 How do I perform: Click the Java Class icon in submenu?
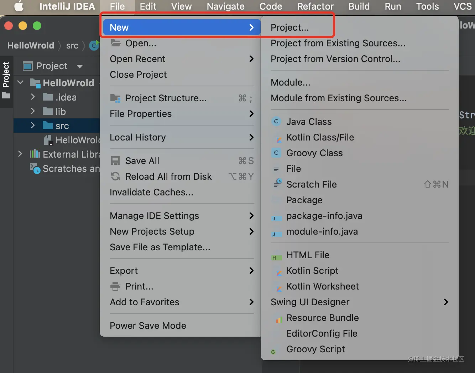coord(276,122)
